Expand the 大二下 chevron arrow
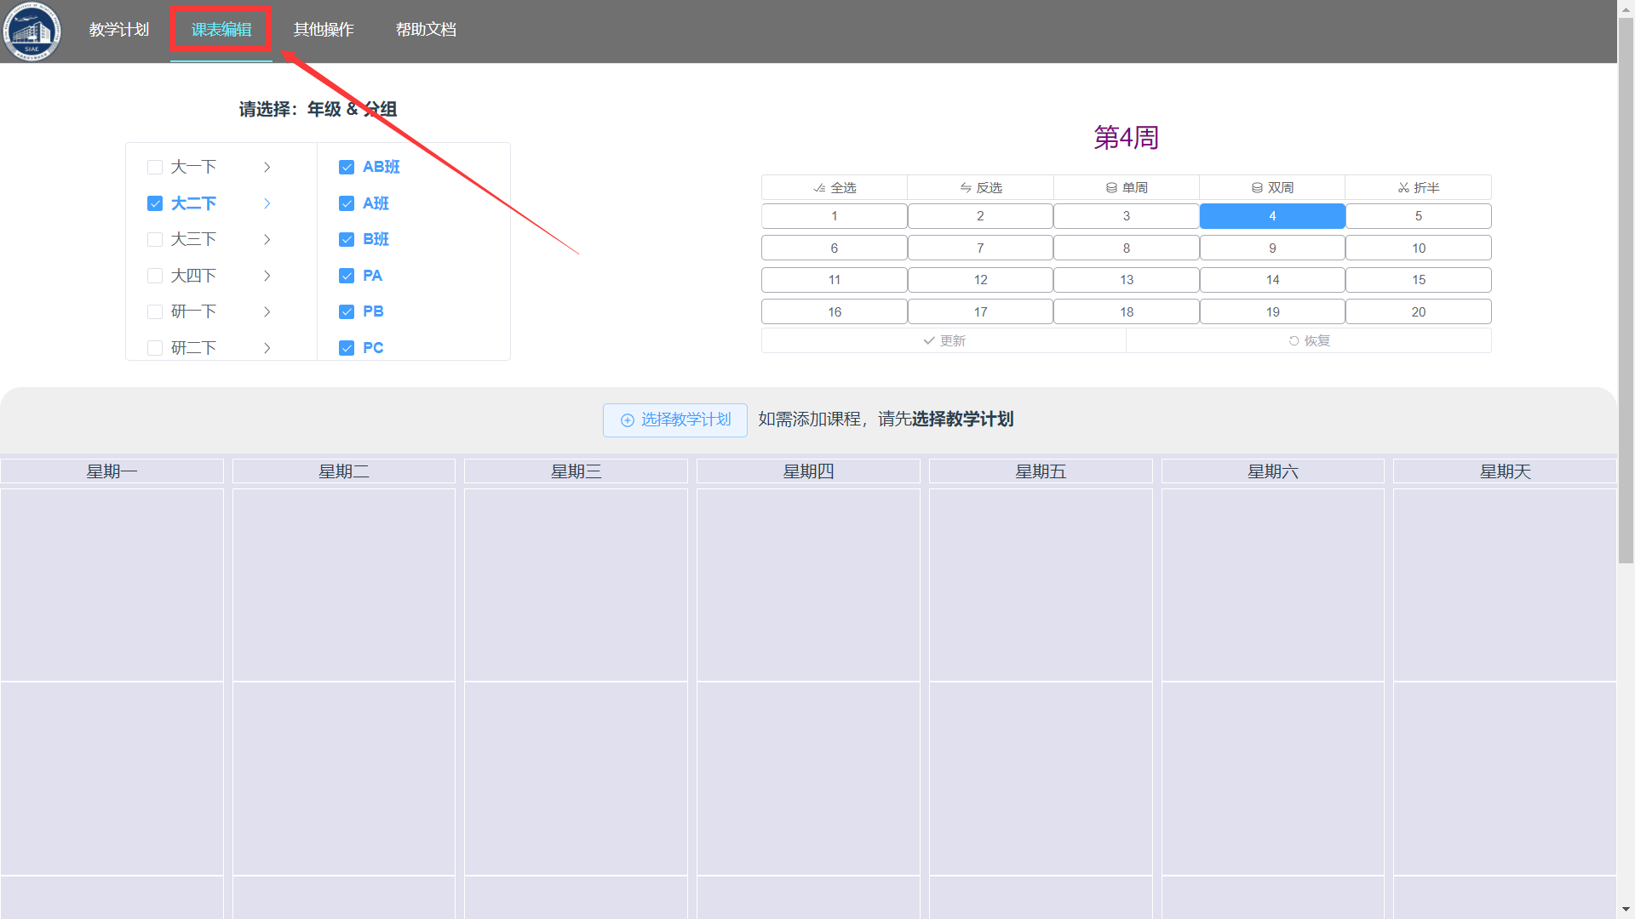 pos(267,203)
